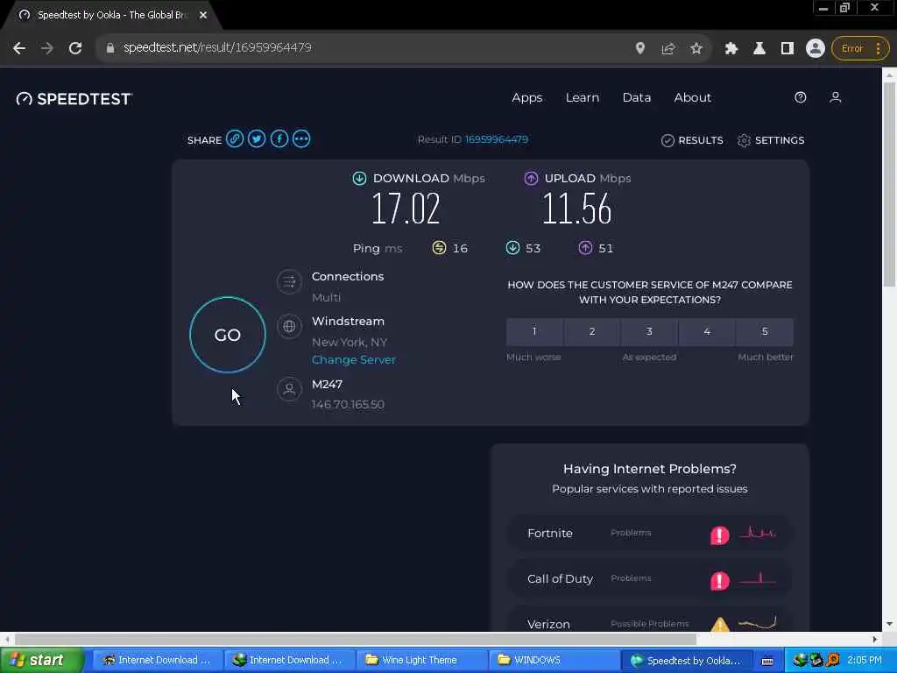Switch to first Internet Download taskbar item
The height and width of the screenshot is (673, 897).
[157, 661]
